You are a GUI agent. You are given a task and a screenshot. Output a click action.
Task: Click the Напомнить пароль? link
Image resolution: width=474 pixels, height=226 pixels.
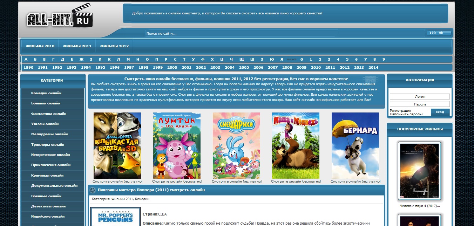(x=407, y=114)
